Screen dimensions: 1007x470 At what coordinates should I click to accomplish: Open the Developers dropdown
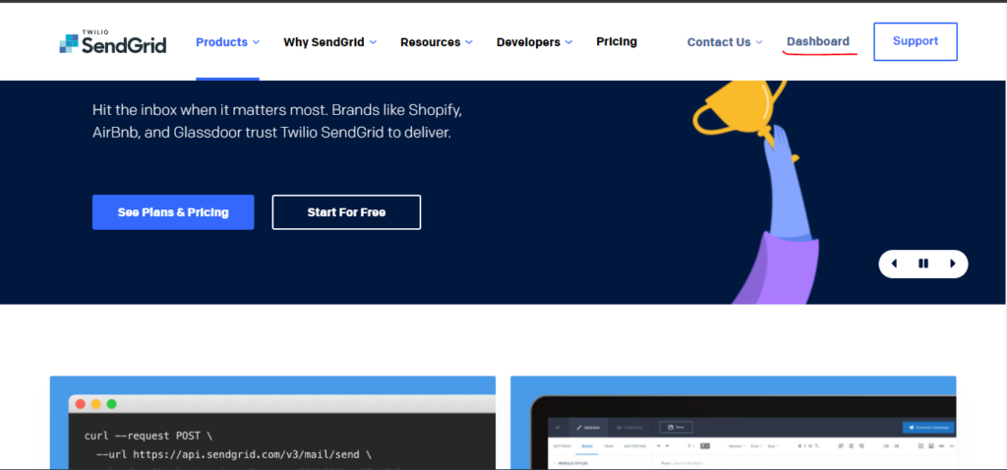point(534,42)
